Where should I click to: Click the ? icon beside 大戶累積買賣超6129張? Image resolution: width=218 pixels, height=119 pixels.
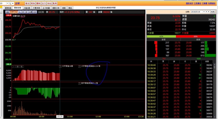click(x=80, y=66)
